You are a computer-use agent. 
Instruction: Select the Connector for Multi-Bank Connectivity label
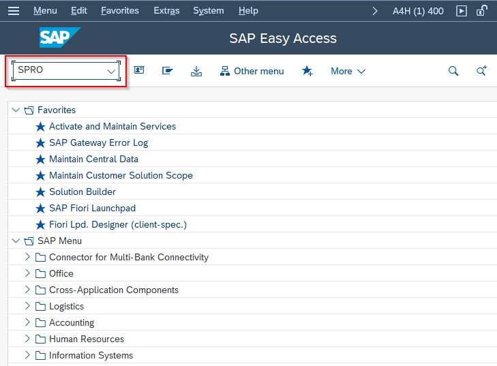(x=129, y=258)
